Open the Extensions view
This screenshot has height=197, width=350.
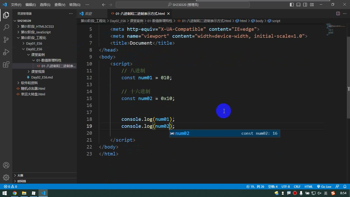pos(6,64)
